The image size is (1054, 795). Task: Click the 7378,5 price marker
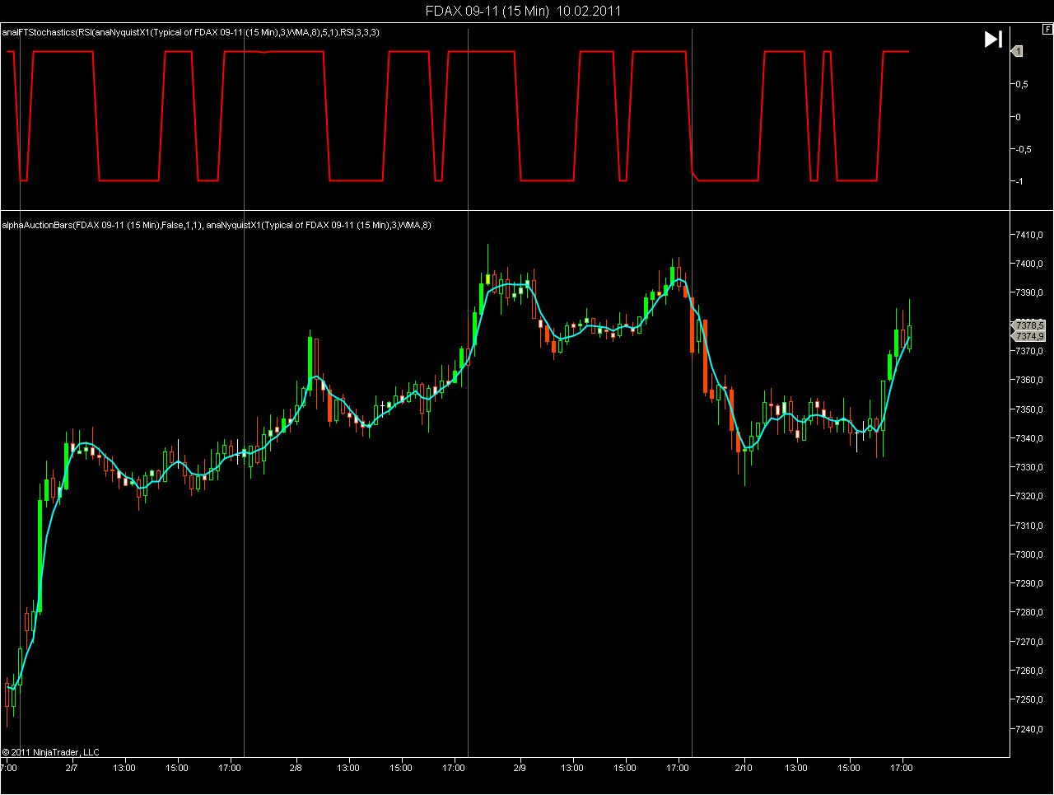(x=1028, y=325)
